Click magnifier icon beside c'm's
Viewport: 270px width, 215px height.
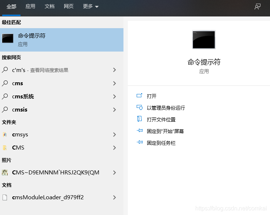point(5,70)
